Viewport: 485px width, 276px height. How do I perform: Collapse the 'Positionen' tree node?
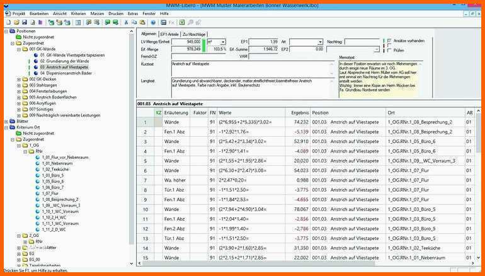click(6, 32)
